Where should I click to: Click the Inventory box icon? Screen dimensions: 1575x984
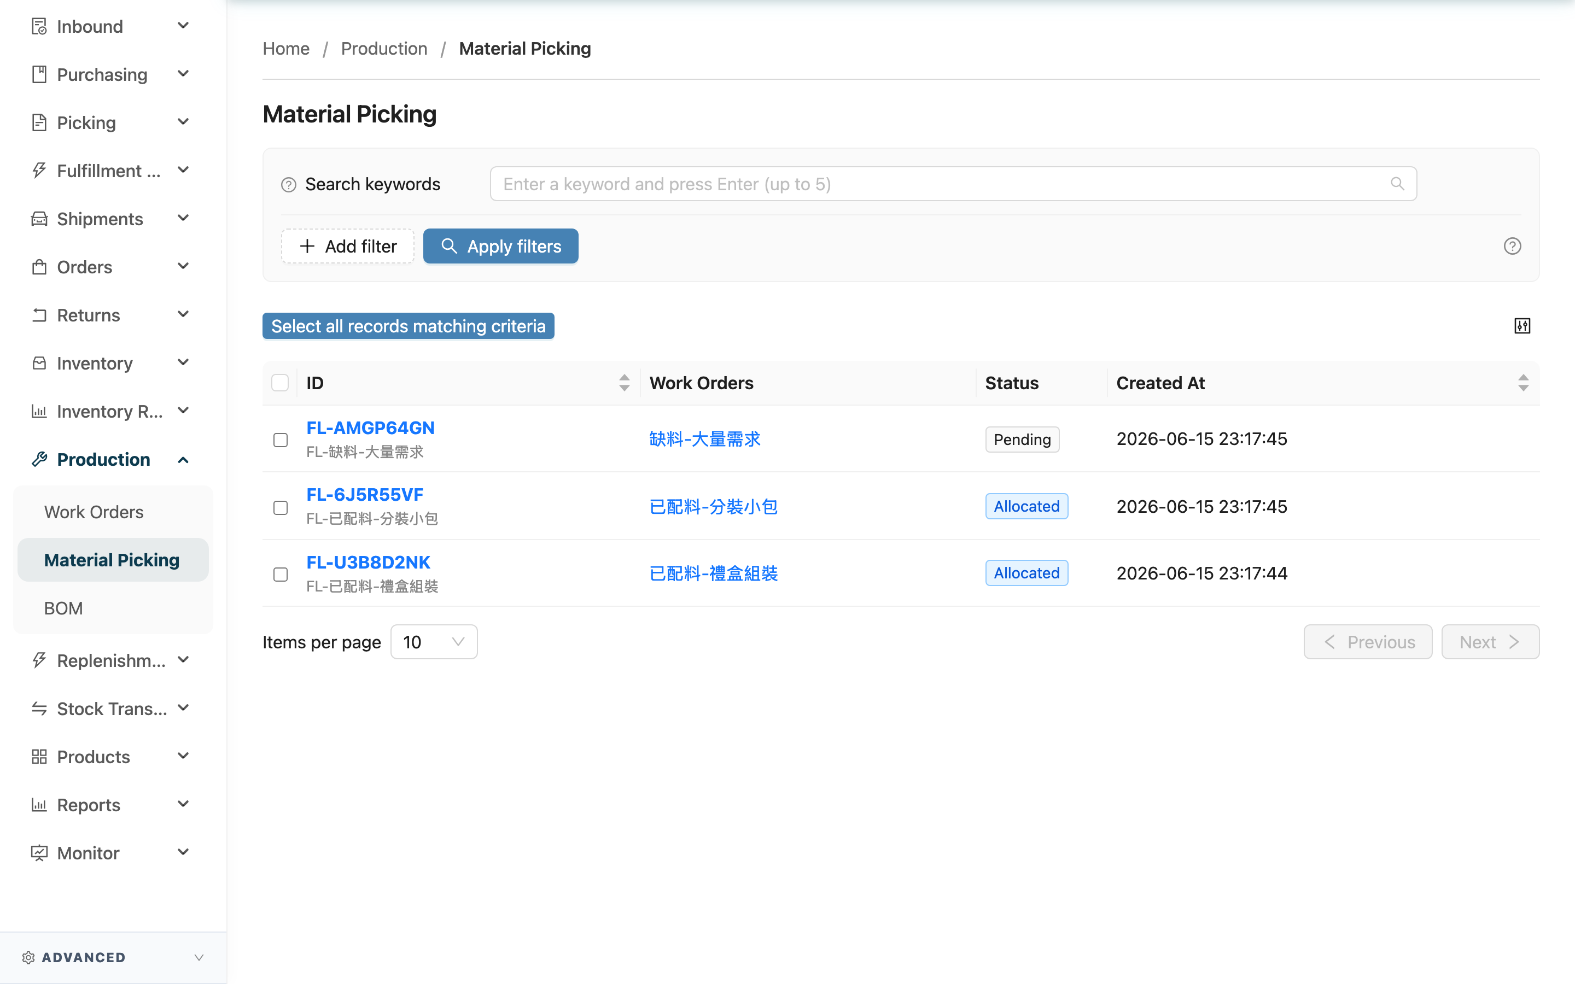[x=39, y=363]
